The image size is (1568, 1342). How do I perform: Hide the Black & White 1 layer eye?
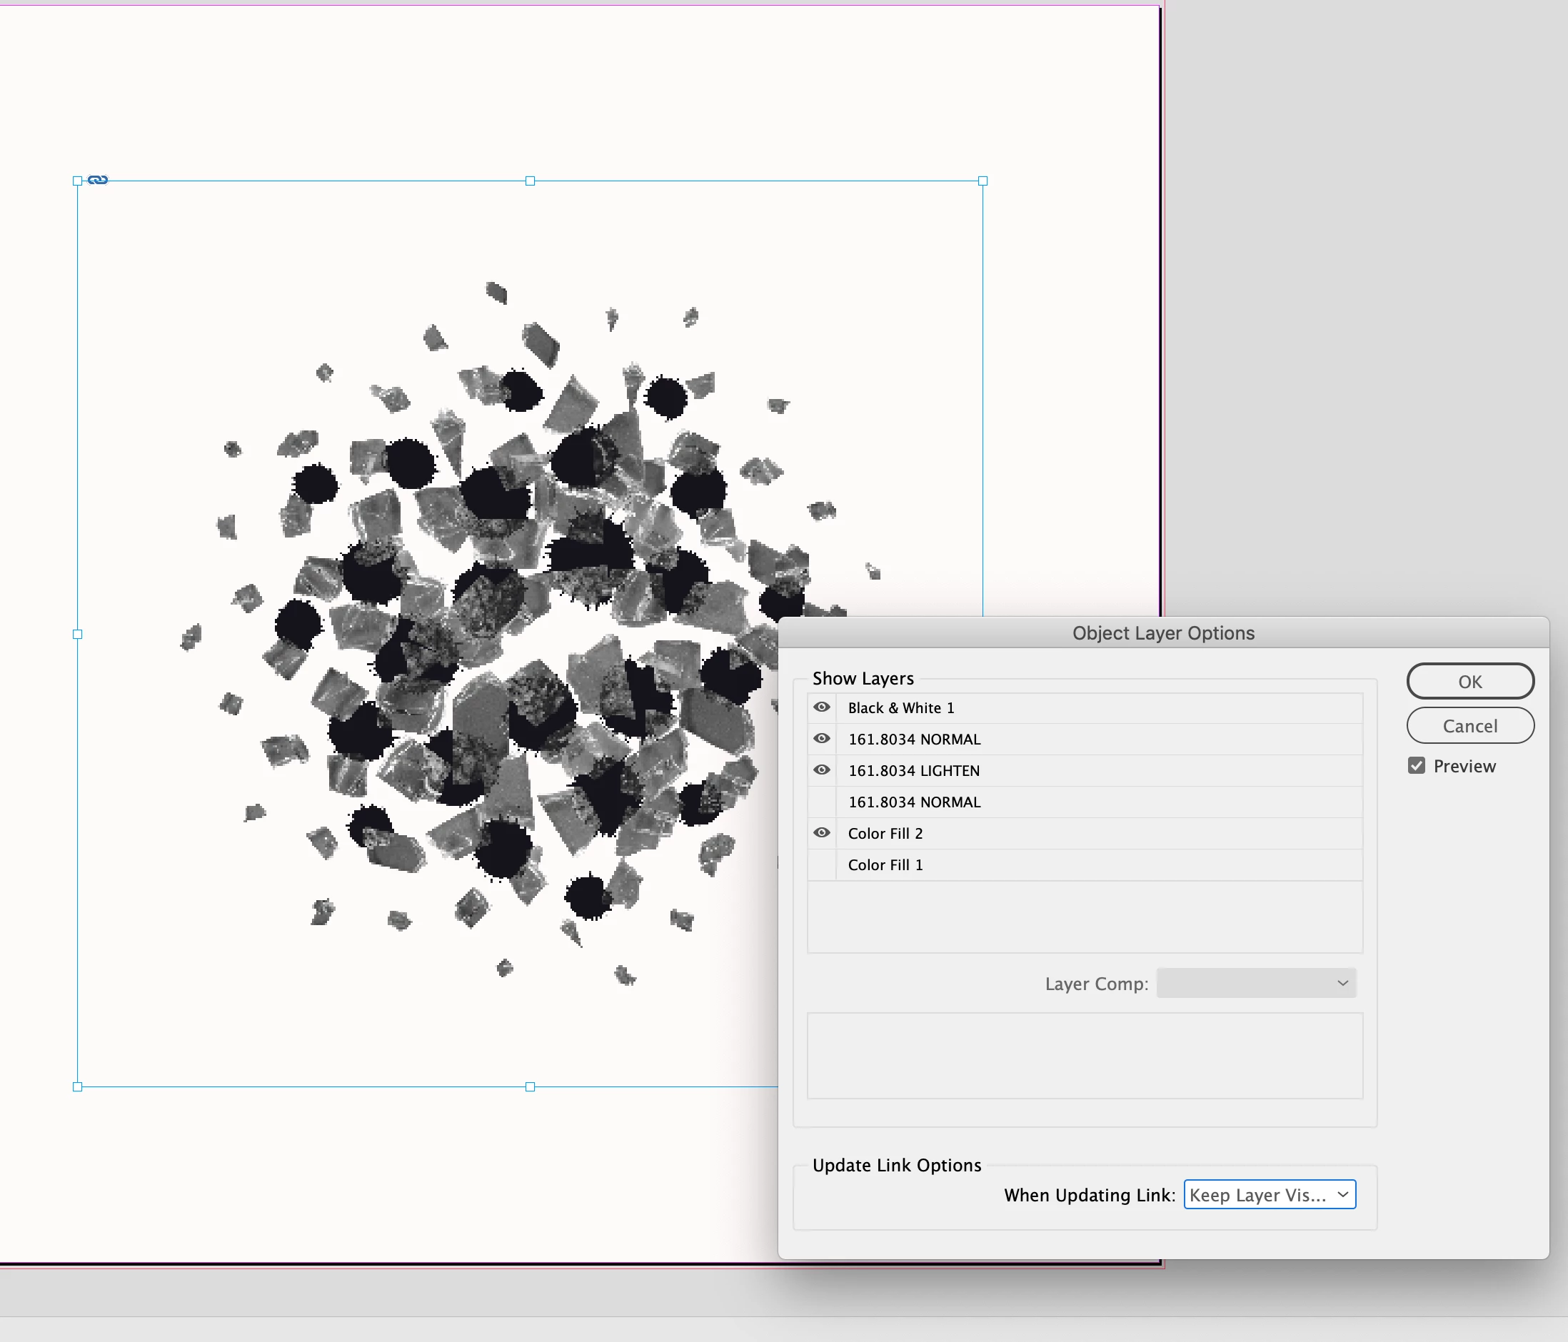[821, 707]
